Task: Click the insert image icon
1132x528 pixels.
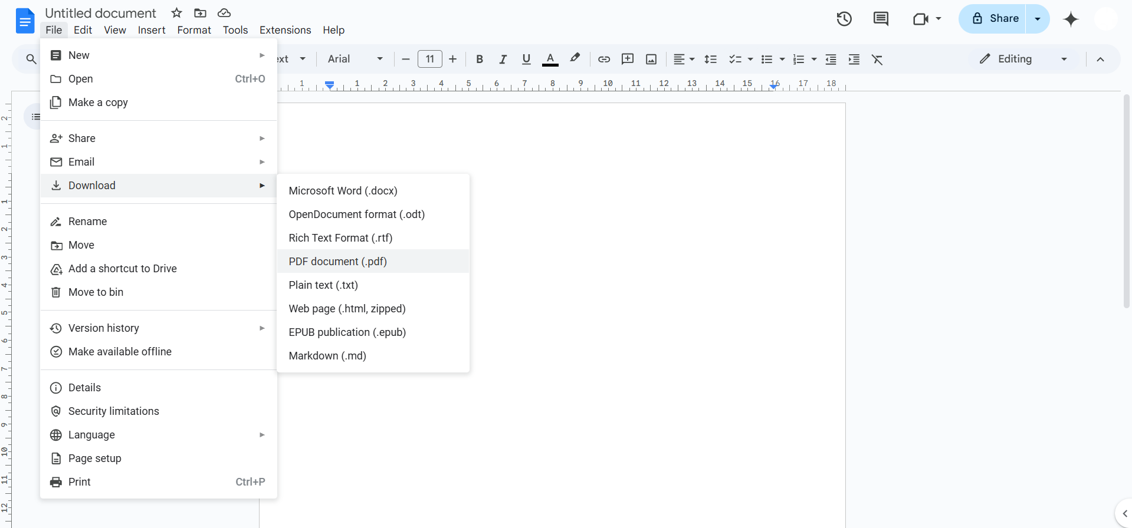Action: click(x=651, y=59)
